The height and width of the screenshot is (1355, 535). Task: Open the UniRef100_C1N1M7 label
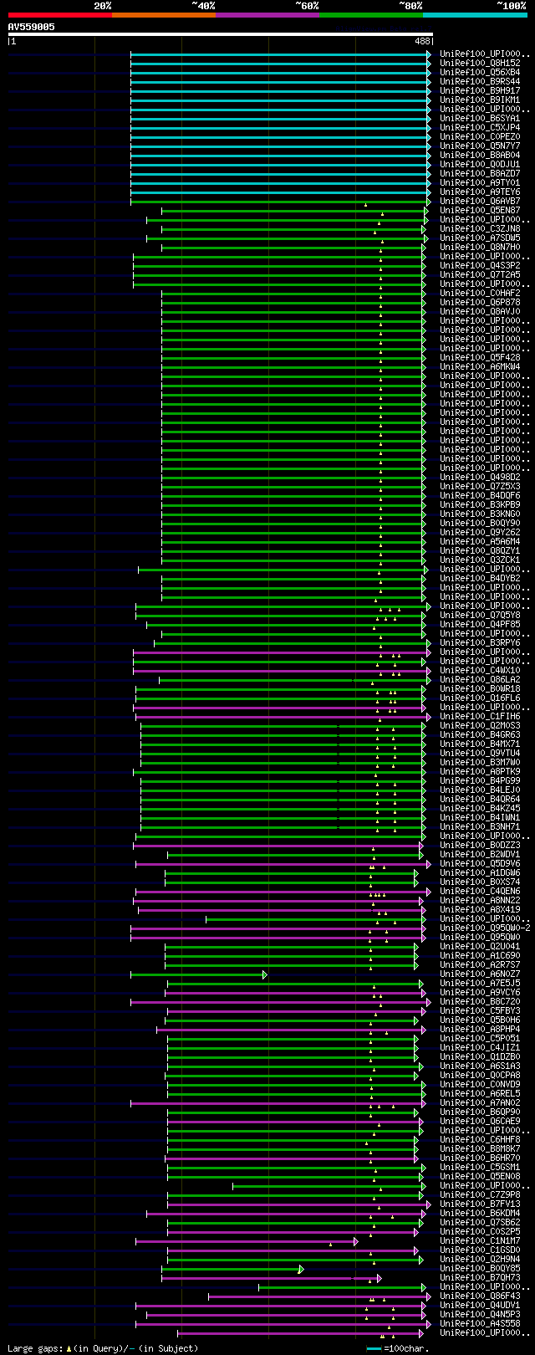(480, 1240)
